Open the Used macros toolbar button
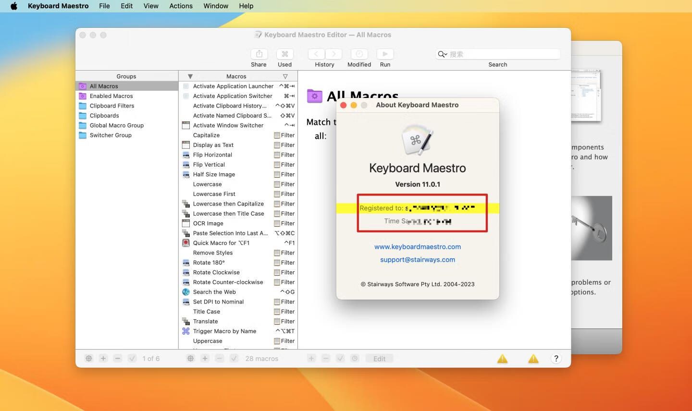This screenshot has width=692, height=411. (284, 54)
